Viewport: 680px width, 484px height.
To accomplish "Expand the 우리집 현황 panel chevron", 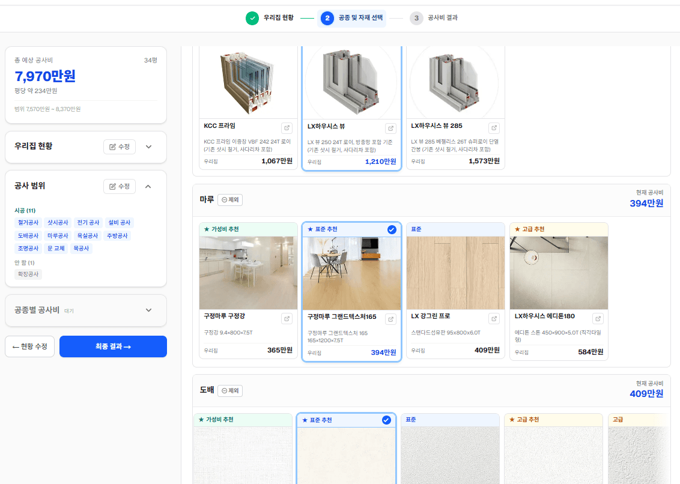I will pos(149,147).
